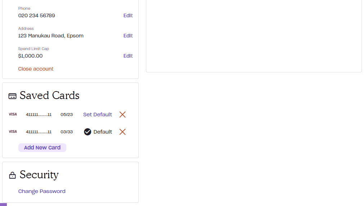Remove the Visa card expiring 05/23
The width and height of the screenshot is (364, 206).
point(122,115)
